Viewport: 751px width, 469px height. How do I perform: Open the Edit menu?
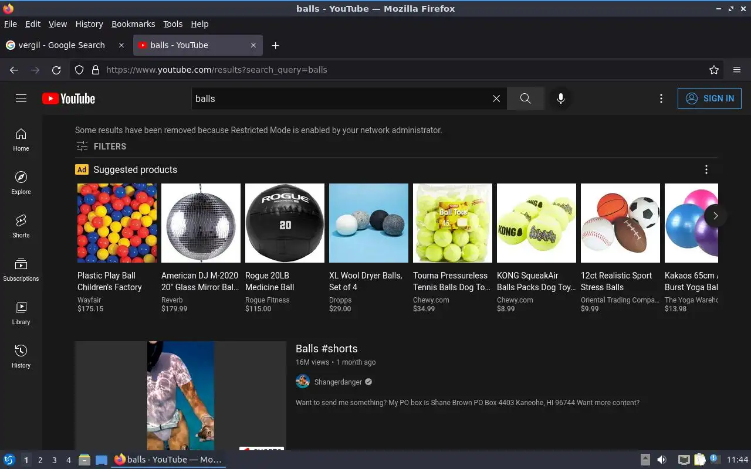point(33,24)
